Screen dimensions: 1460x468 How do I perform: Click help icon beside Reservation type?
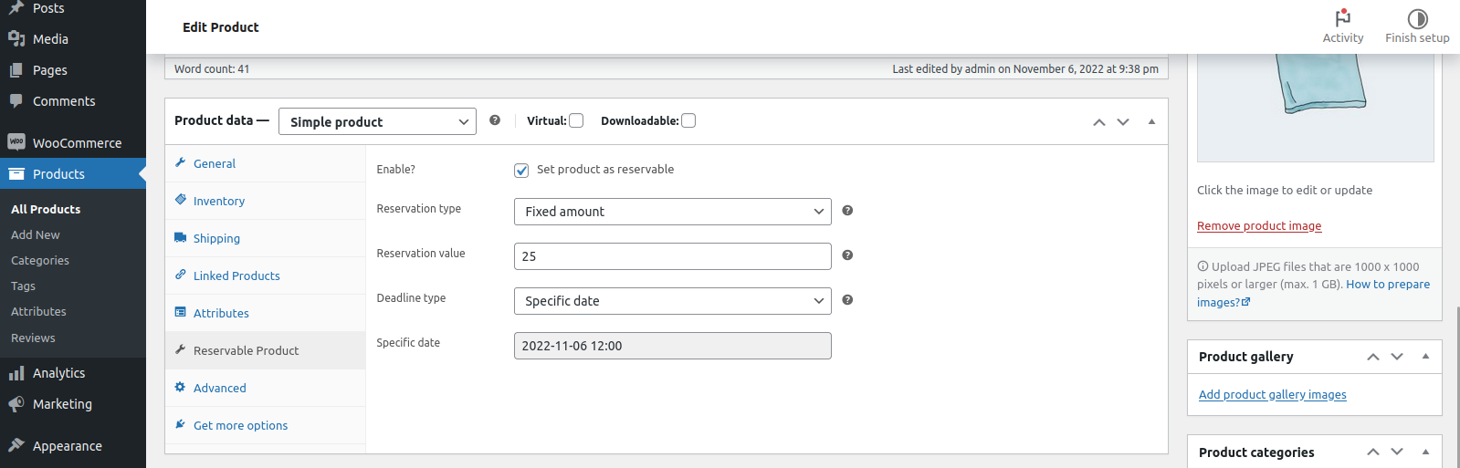coord(847,211)
